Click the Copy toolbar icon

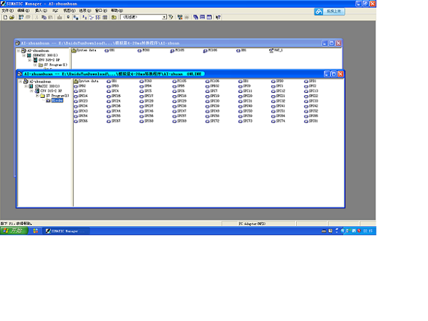point(43,17)
